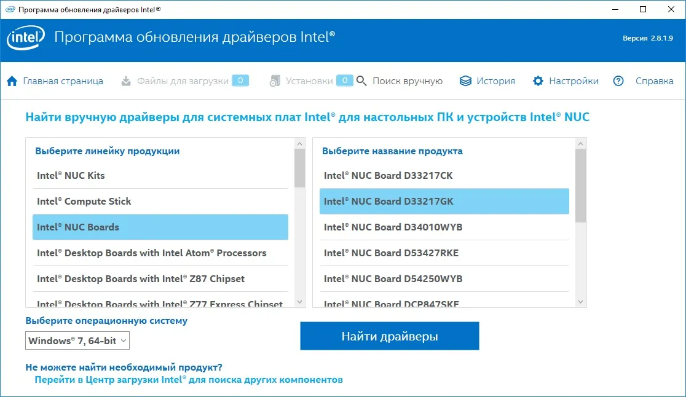Click the magnifier icon for Поиск вручную

pyautogui.click(x=361, y=81)
